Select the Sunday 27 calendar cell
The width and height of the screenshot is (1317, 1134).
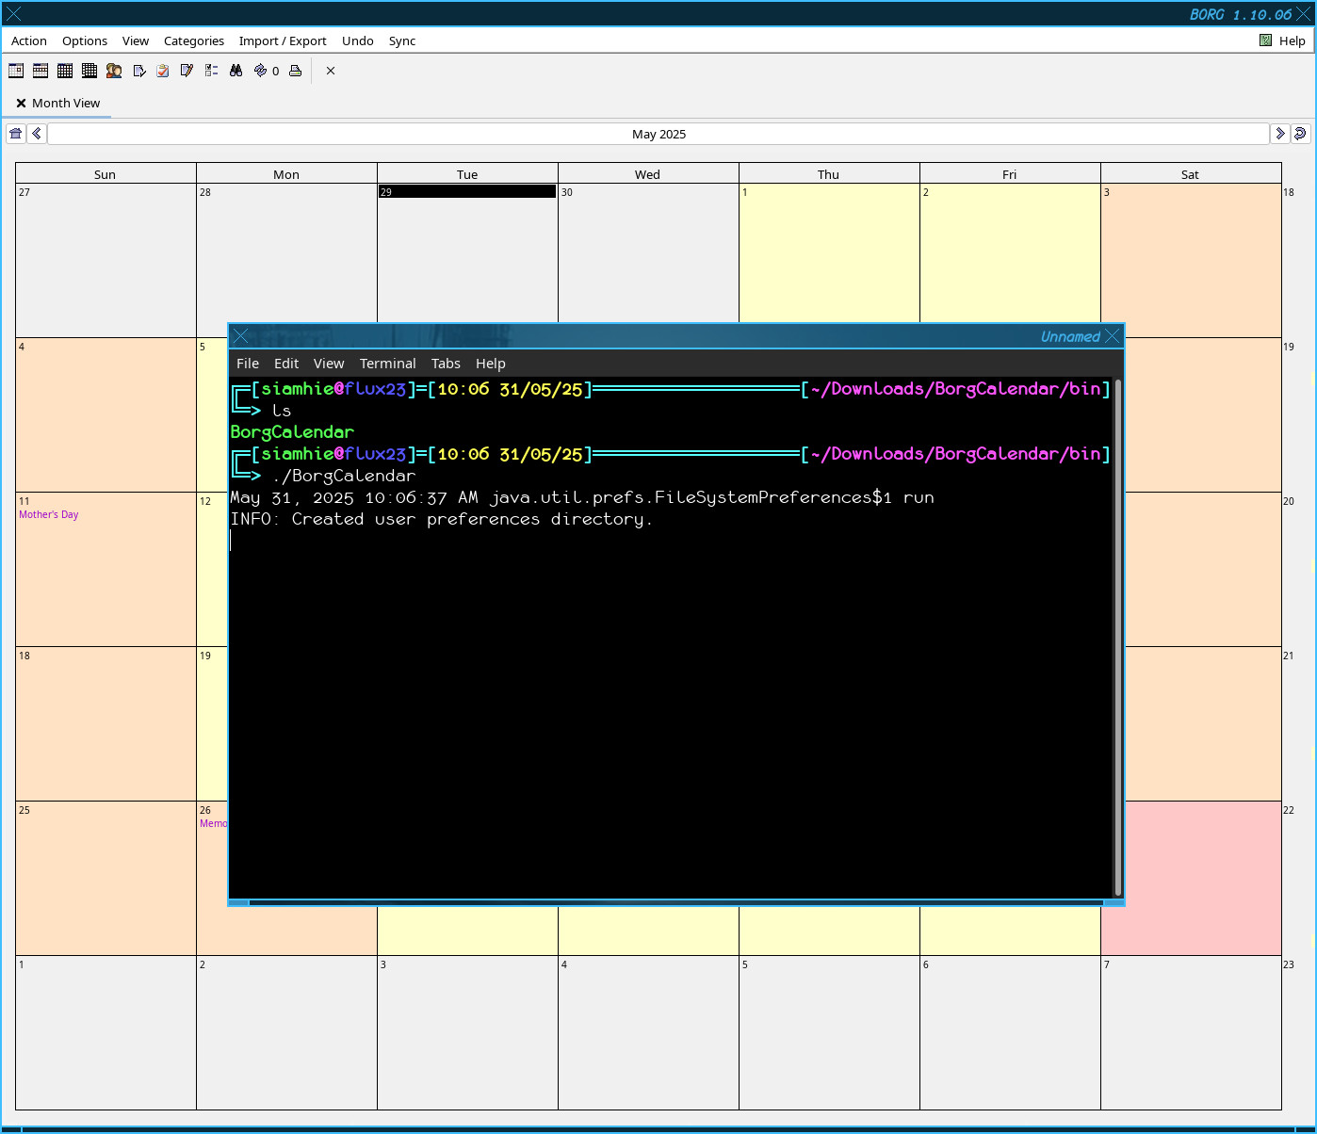tap(106, 260)
